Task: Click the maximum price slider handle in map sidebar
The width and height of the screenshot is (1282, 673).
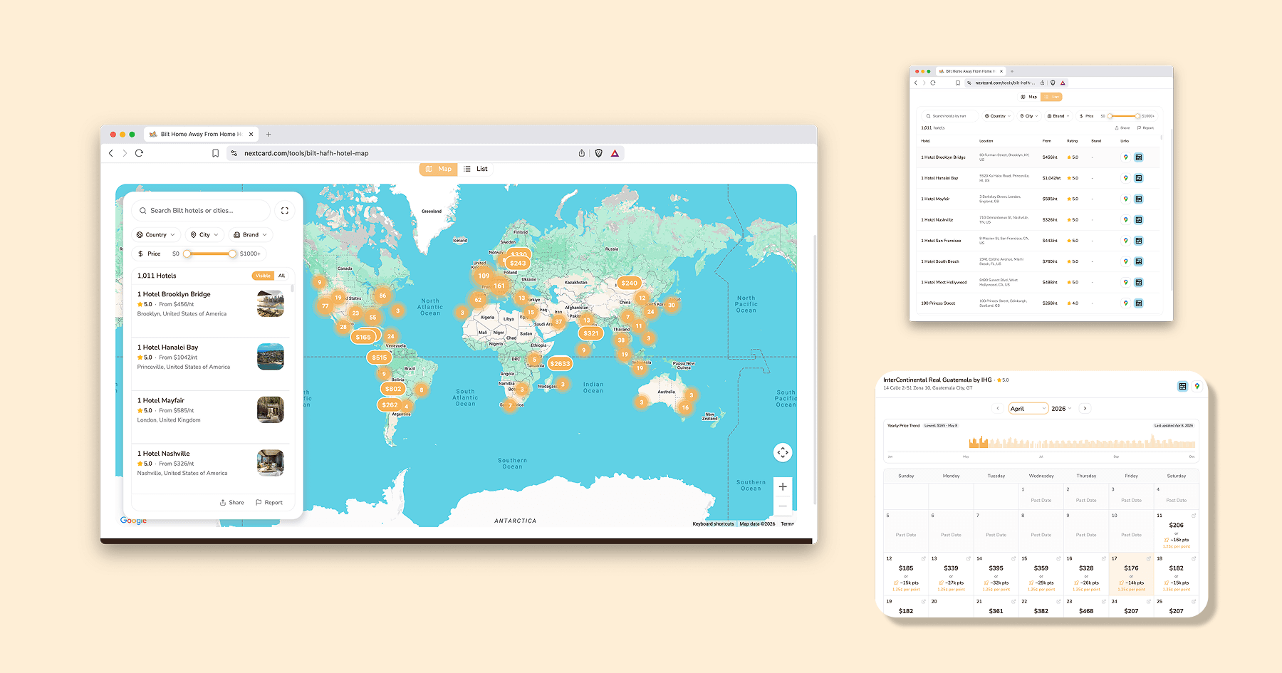Action: 232,254
